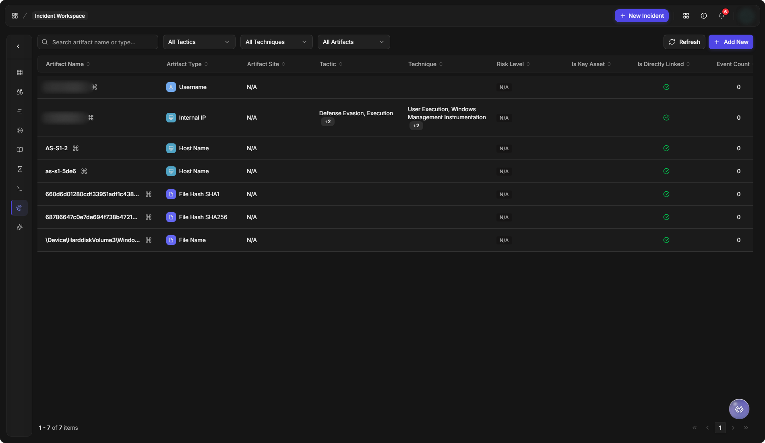Open the notifications bell icon

(722, 16)
